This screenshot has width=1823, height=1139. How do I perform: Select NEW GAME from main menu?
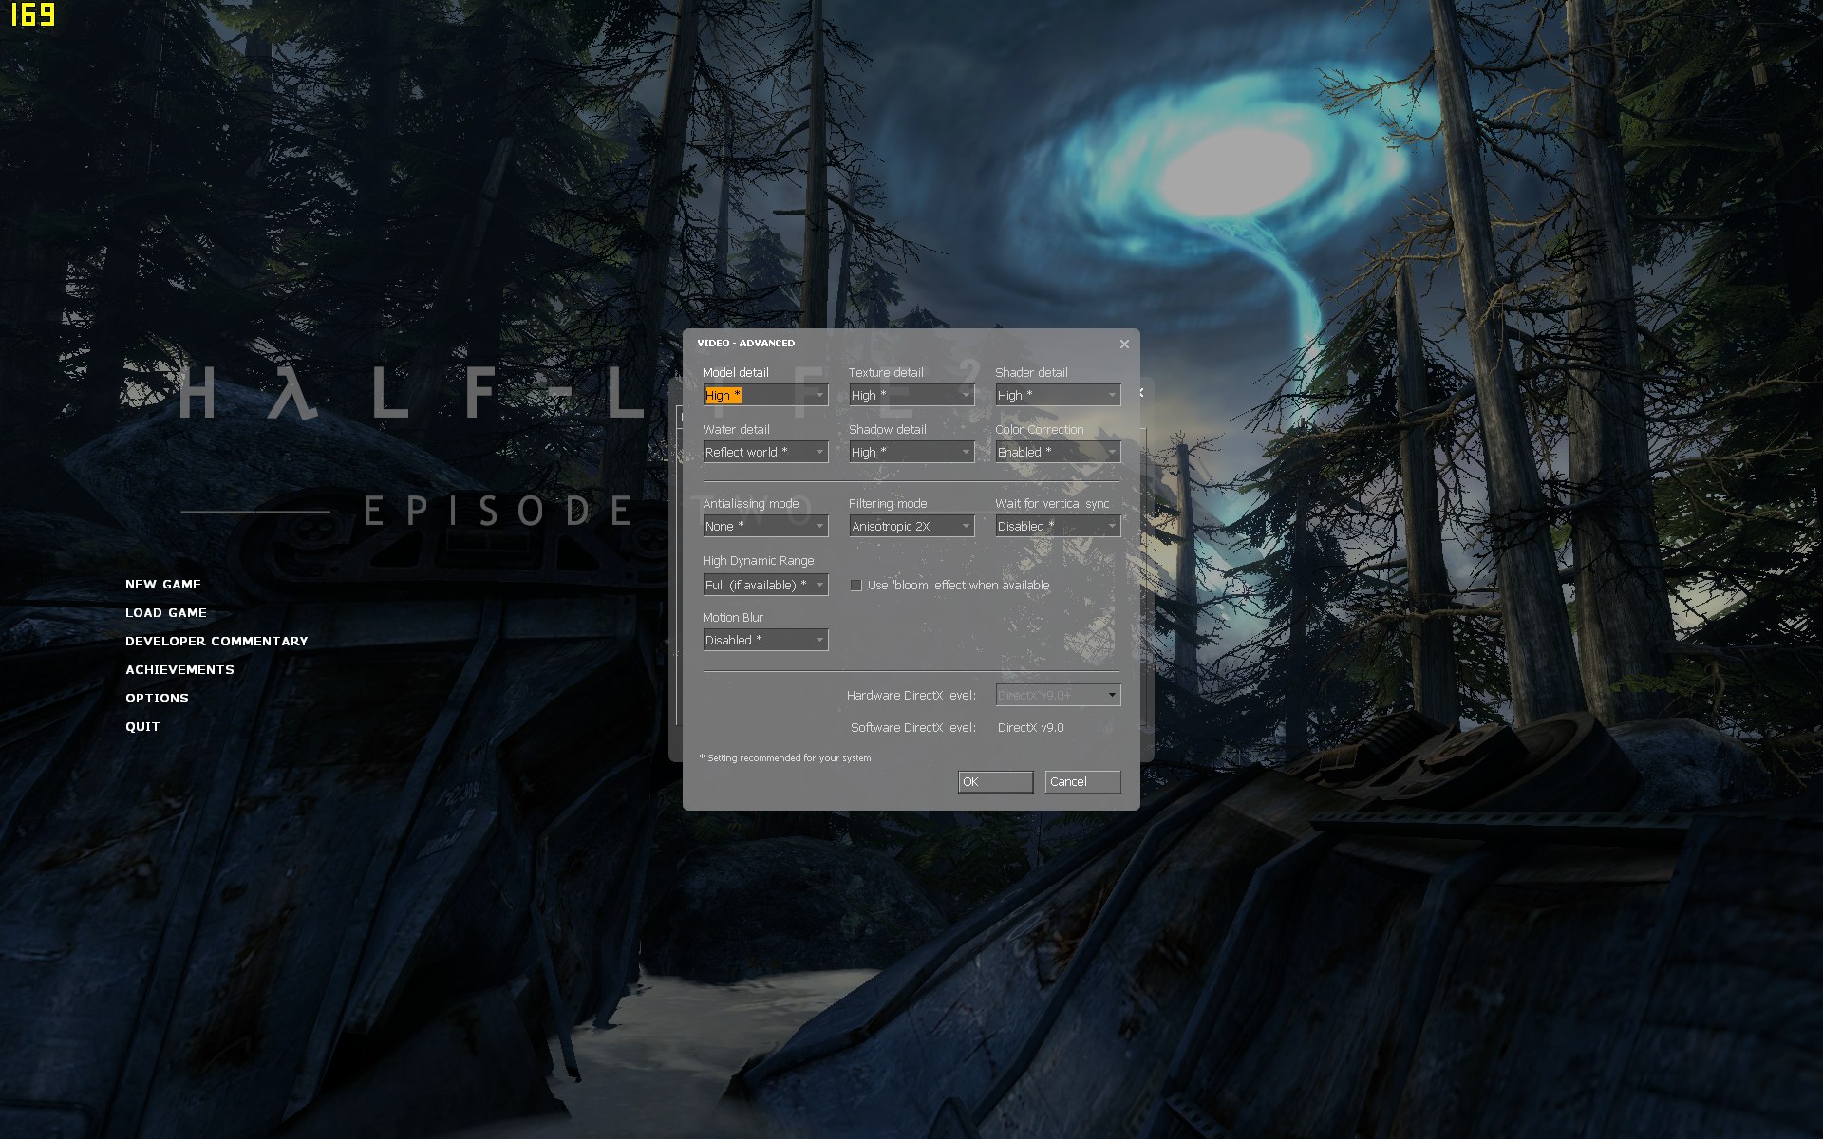[x=163, y=584]
